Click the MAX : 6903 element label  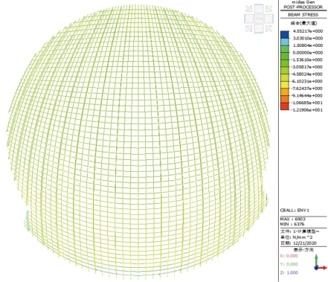click(293, 219)
